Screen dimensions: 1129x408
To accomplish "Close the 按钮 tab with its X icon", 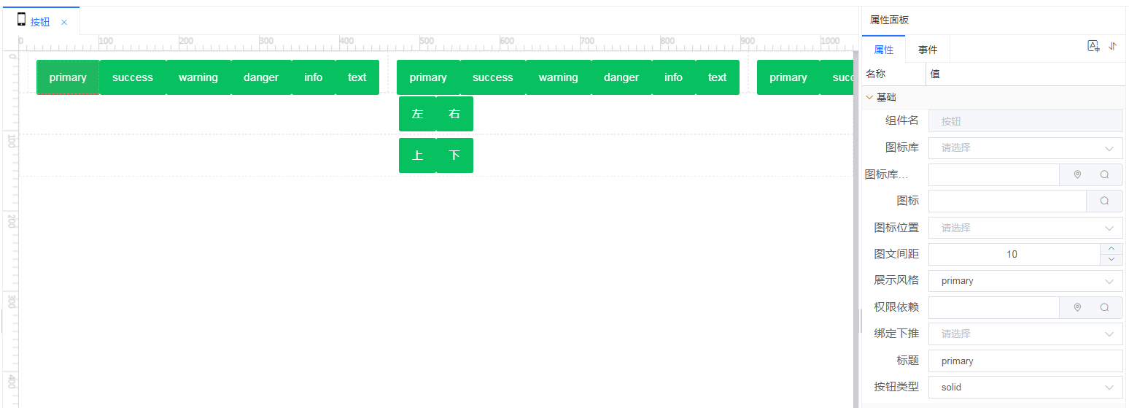I will click(x=64, y=22).
